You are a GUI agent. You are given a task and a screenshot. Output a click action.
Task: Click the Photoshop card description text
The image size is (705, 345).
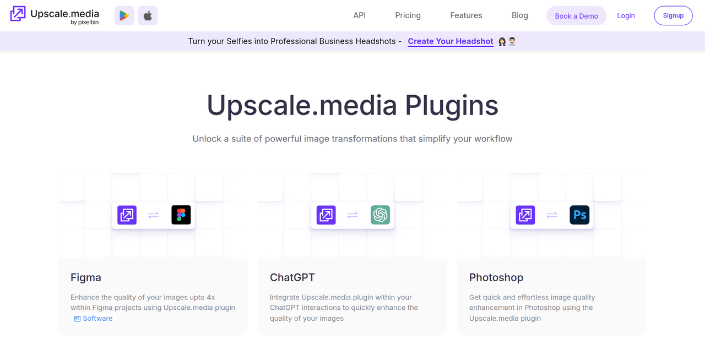[x=532, y=308]
